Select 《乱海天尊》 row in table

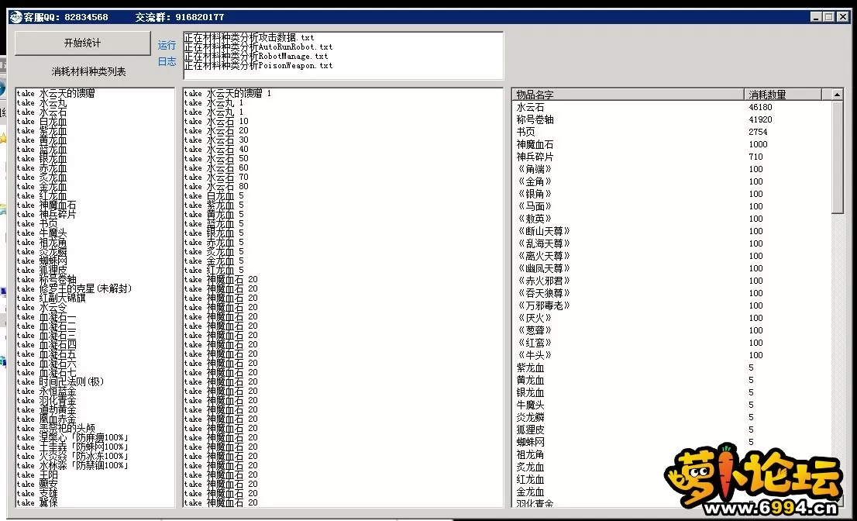point(673,243)
